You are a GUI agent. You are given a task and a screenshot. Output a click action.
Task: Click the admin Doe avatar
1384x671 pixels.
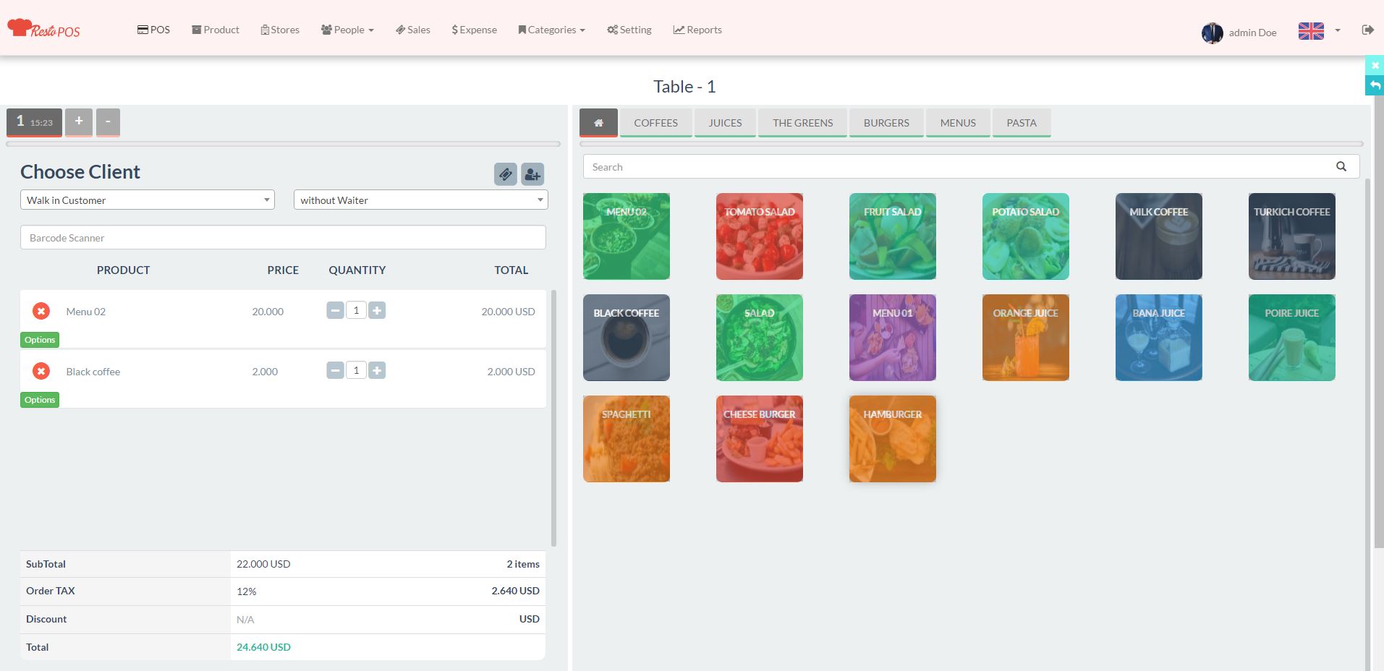(x=1213, y=33)
